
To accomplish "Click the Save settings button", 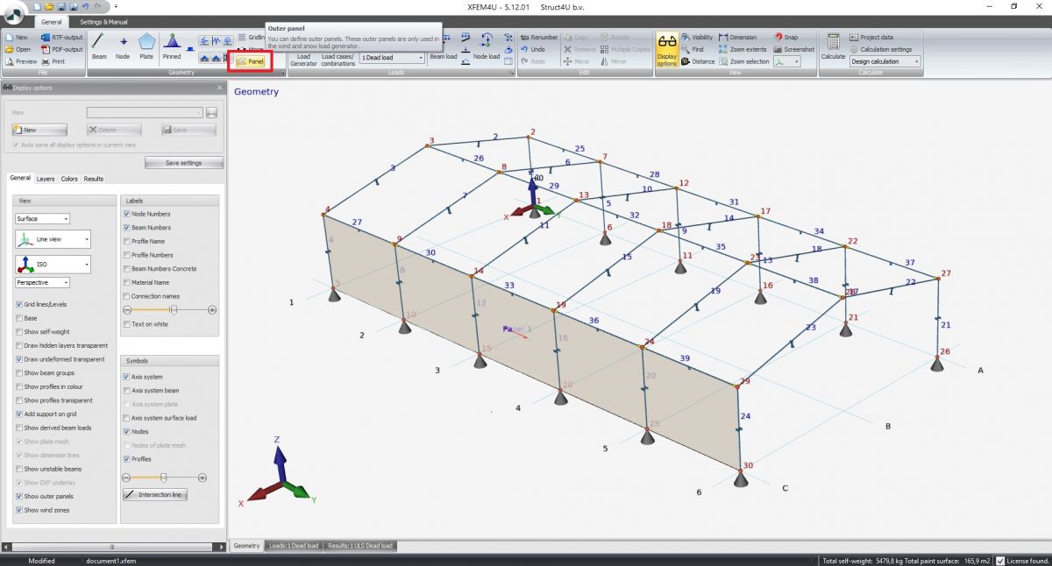I will click(x=183, y=162).
